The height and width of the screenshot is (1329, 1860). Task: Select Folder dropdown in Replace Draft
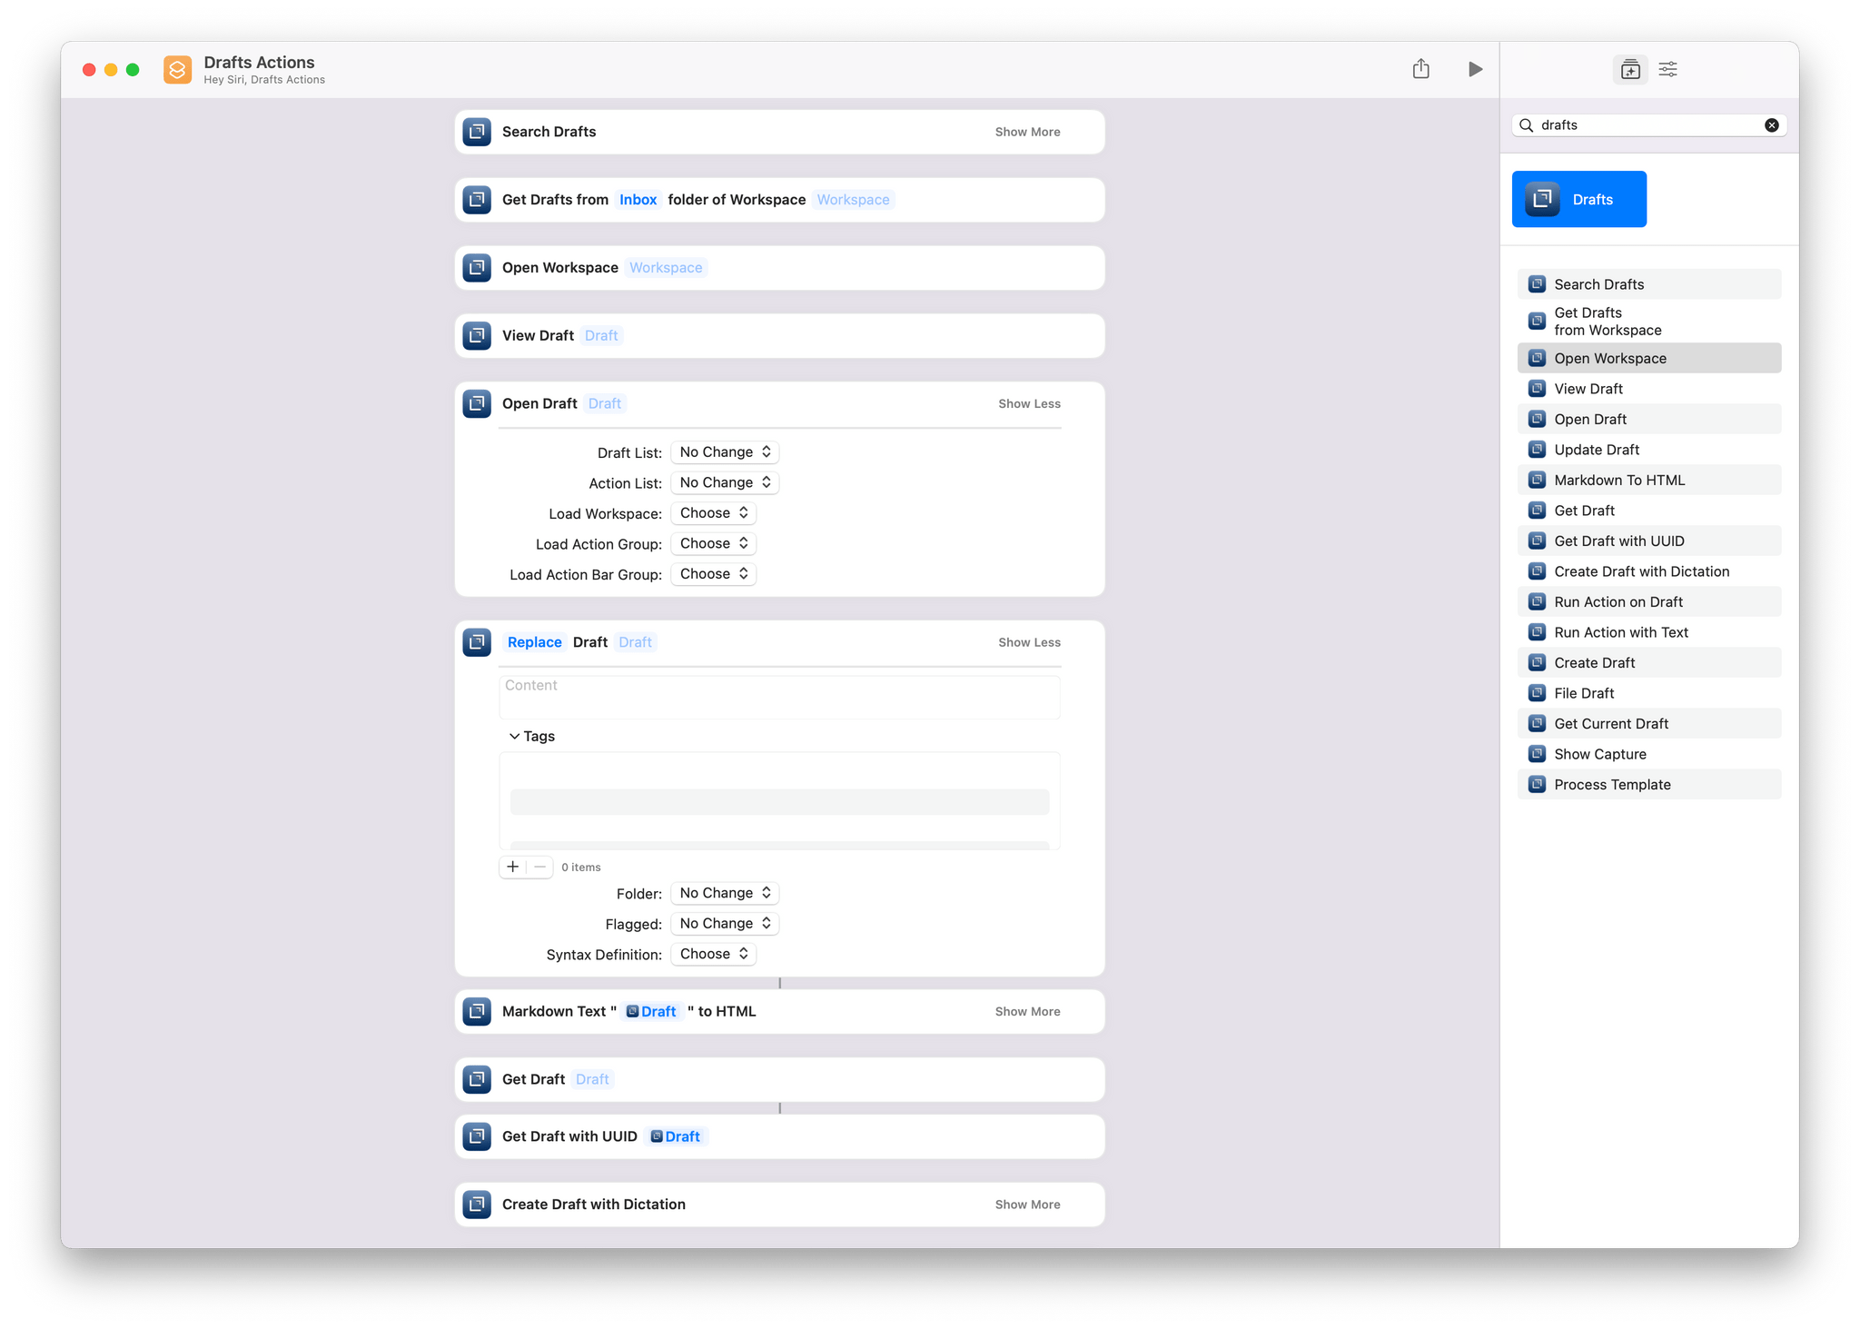click(x=723, y=892)
